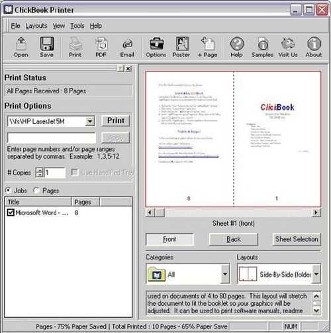Click the greyed Apply button
The image size is (331, 333).
[x=116, y=138]
